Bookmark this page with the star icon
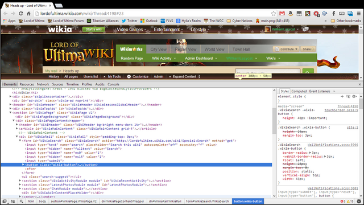The image size is (364, 205). coord(274,14)
